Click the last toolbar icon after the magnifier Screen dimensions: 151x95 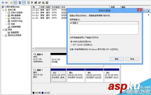(x=47, y=2)
